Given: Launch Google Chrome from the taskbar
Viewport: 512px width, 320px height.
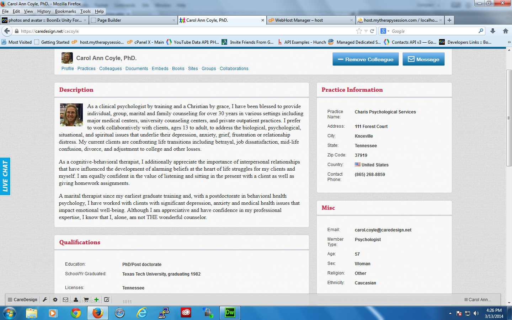Looking at the screenshot, I should pyautogui.click(x=76, y=313).
